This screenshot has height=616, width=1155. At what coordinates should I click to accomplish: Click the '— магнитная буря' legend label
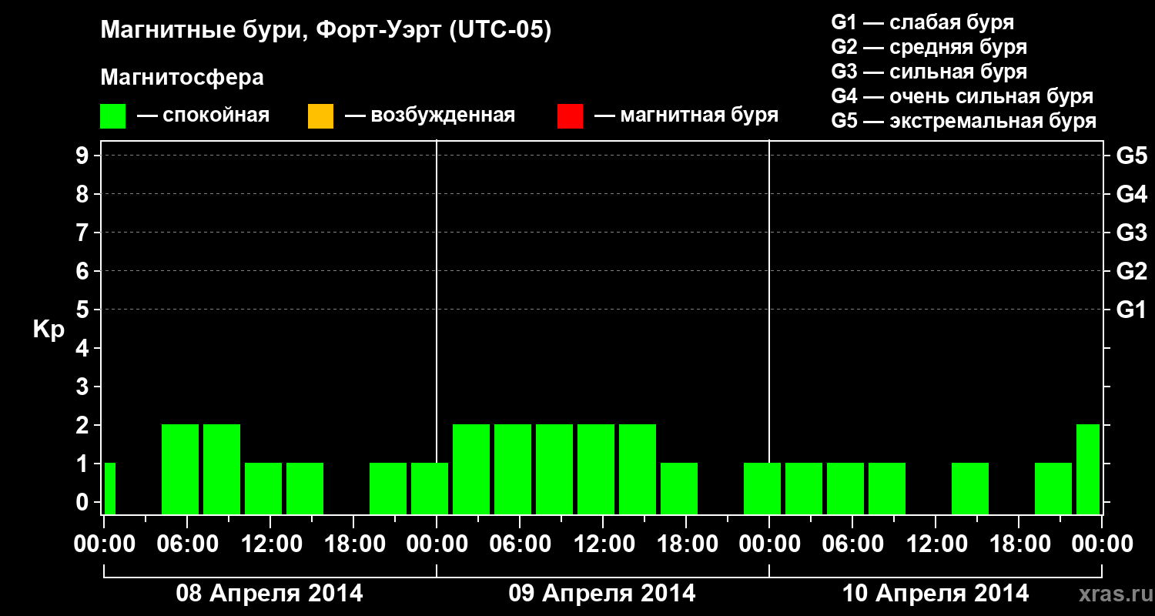click(x=686, y=115)
